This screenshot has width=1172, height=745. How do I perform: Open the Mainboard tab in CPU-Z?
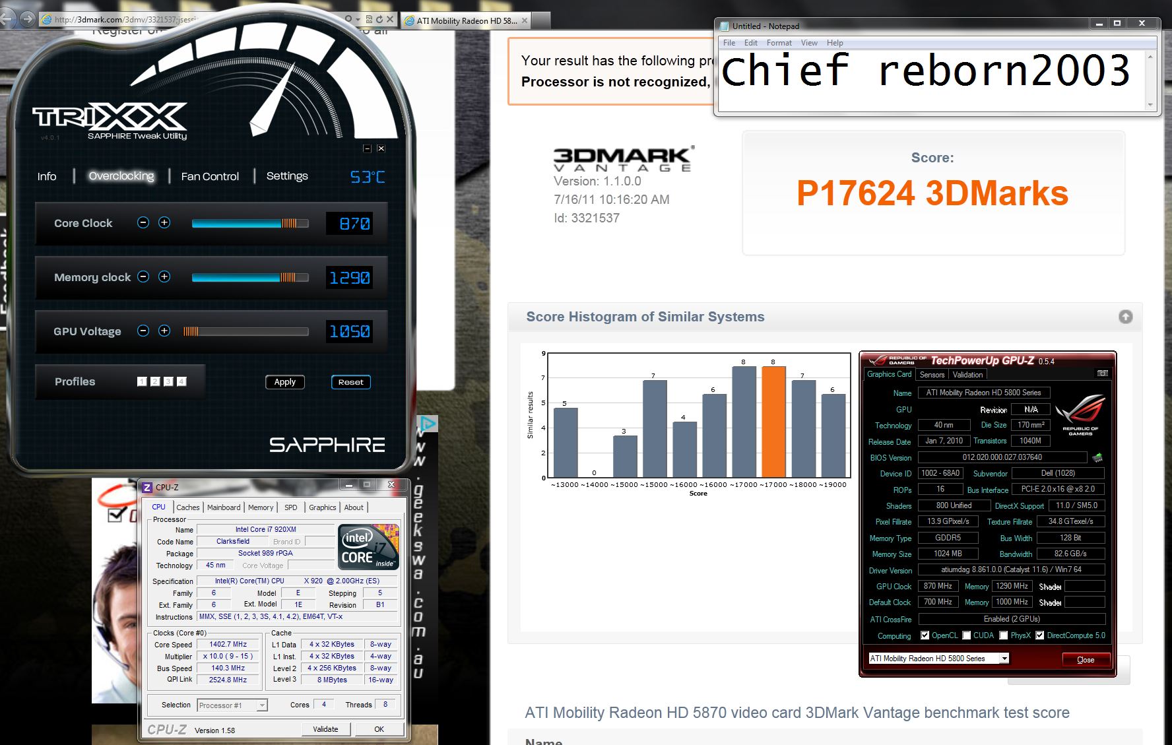click(x=224, y=507)
